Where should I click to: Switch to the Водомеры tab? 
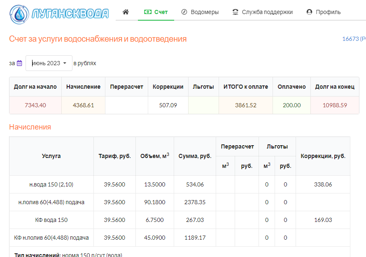click(200, 12)
